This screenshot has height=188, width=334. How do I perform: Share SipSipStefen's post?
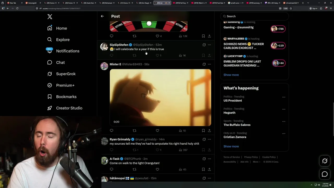click(x=209, y=55)
